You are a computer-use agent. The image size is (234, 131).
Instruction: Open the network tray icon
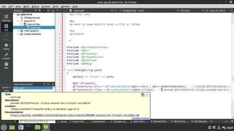click(x=219, y=127)
